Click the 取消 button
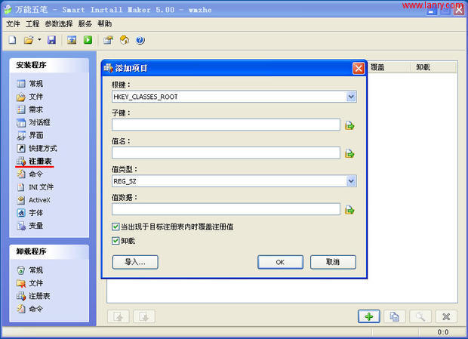Viewport: 468px width, 339px height. click(333, 262)
